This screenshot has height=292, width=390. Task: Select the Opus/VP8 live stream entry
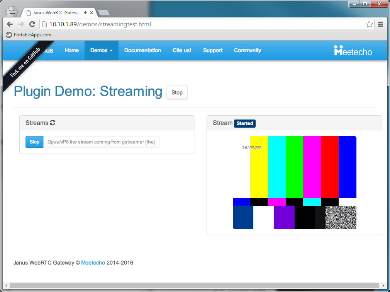101,142
